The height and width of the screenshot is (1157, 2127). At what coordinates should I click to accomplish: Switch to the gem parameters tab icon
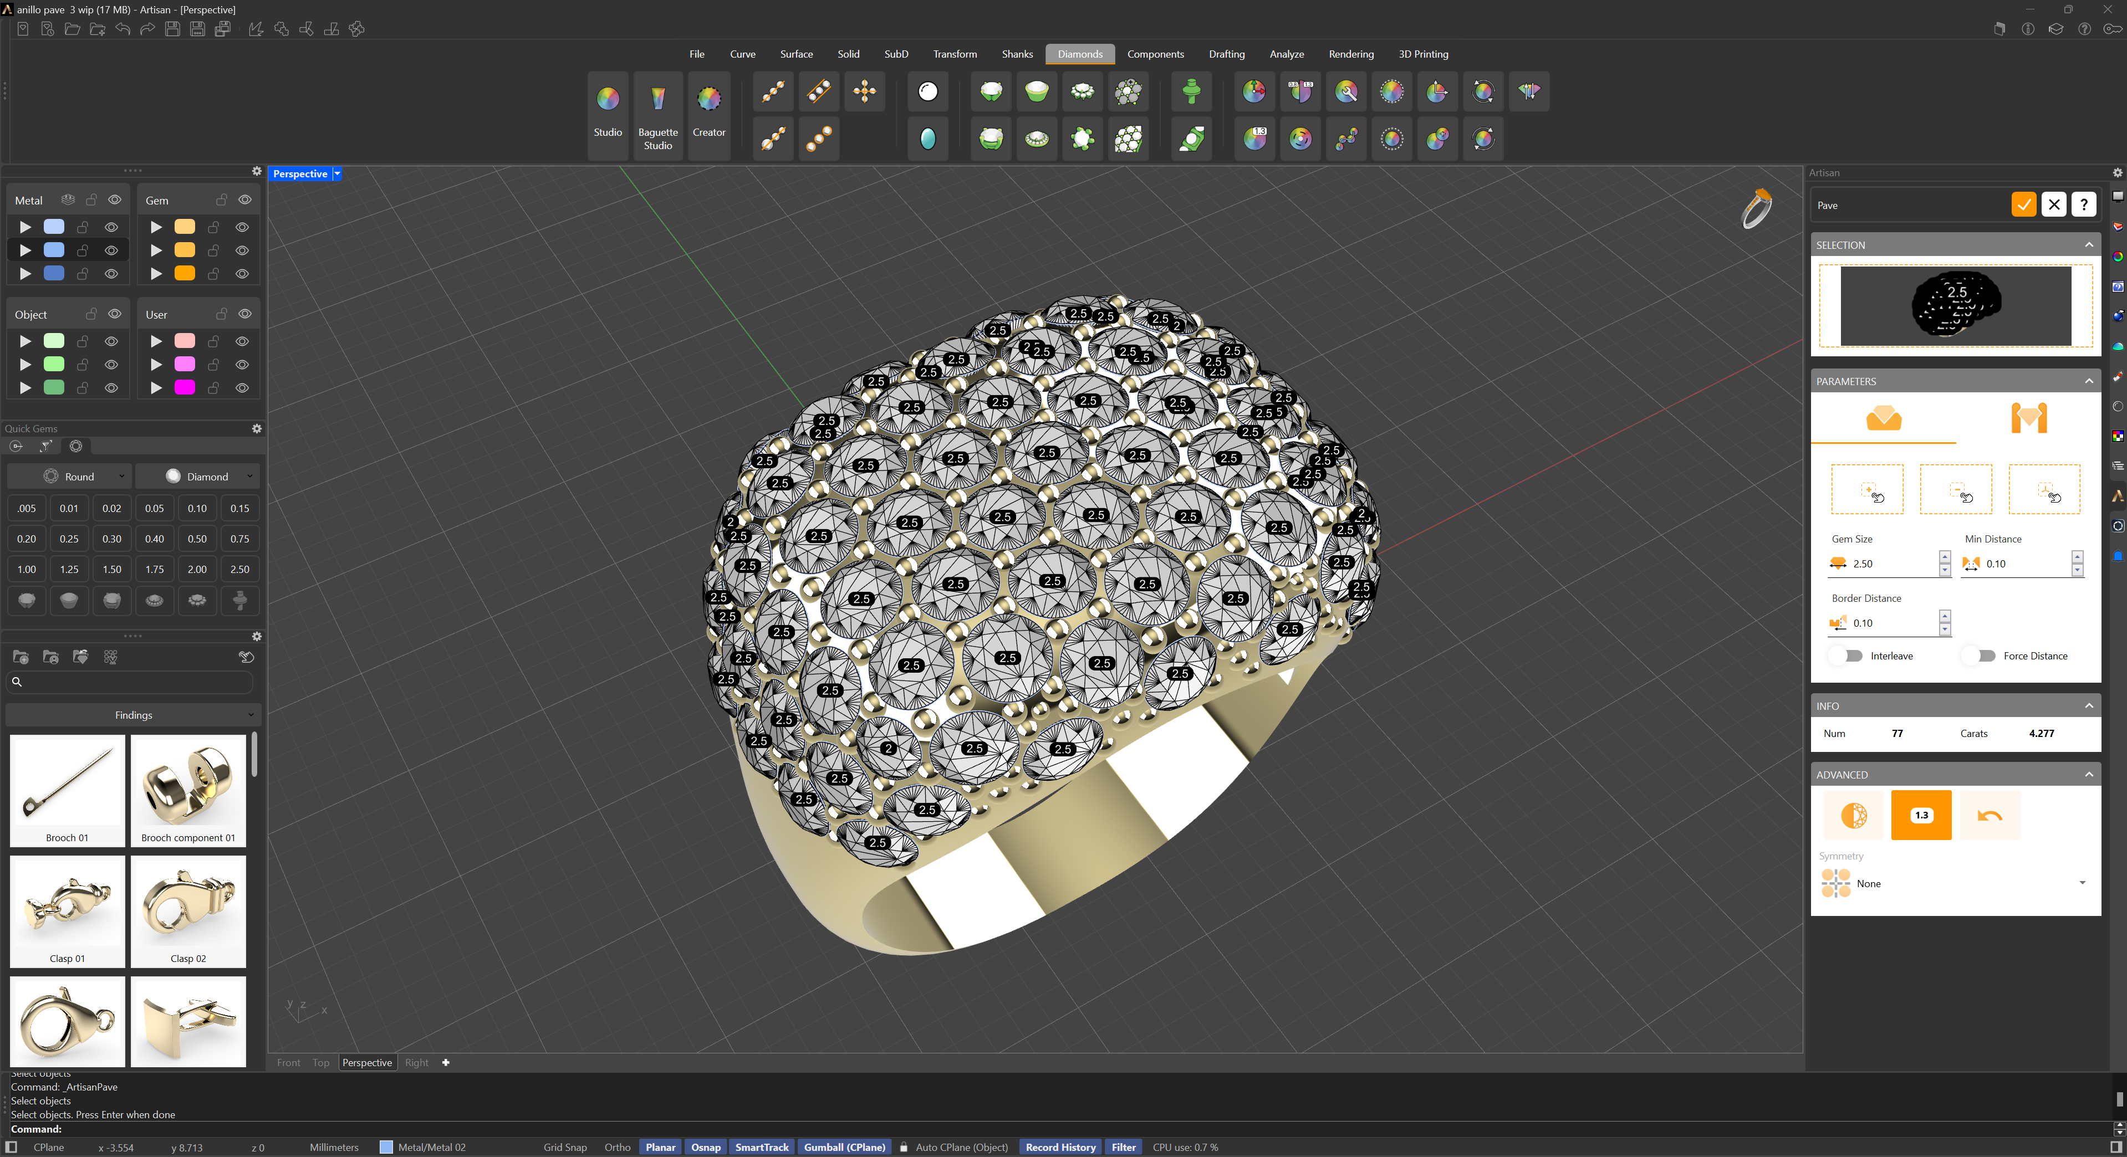[1884, 418]
